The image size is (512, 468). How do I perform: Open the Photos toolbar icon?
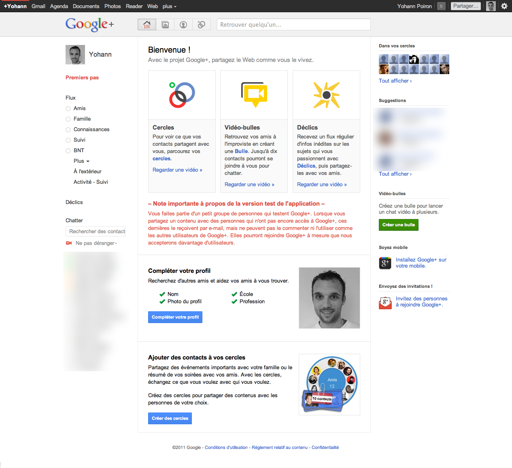point(165,25)
